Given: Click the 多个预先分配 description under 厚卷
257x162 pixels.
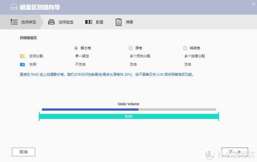Looking at the screenshot, I should 140,56.
